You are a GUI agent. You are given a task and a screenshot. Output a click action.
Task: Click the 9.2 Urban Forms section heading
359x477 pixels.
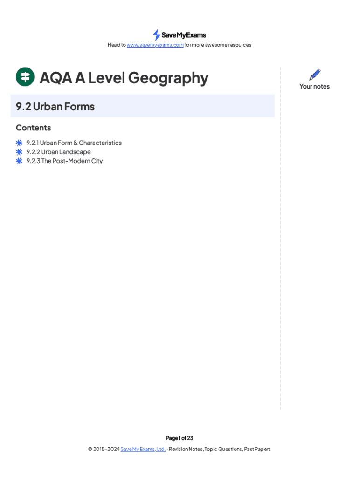(55, 107)
